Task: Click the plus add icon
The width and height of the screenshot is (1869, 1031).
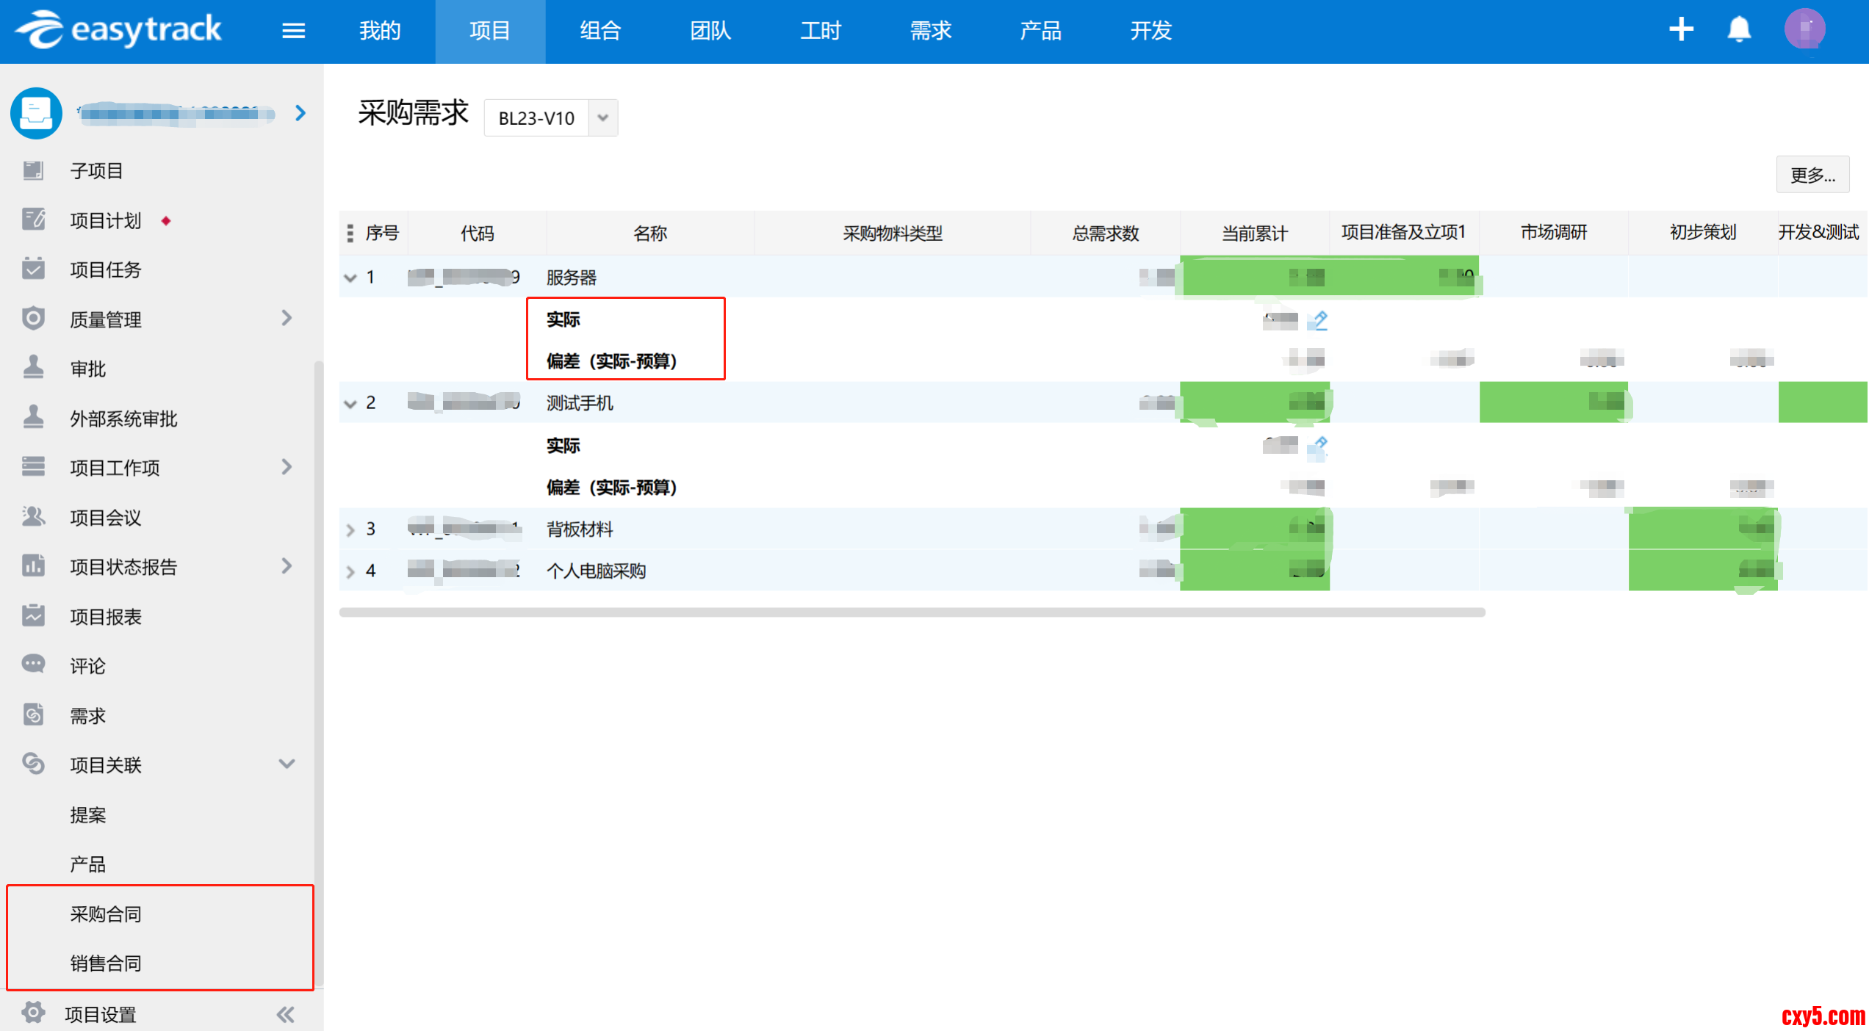Action: coord(1681,29)
